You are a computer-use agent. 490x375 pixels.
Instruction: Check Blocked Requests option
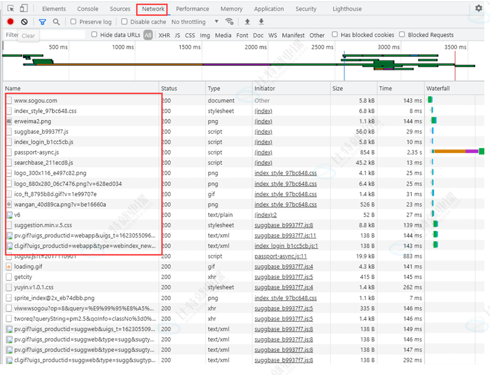tap(402, 34)
